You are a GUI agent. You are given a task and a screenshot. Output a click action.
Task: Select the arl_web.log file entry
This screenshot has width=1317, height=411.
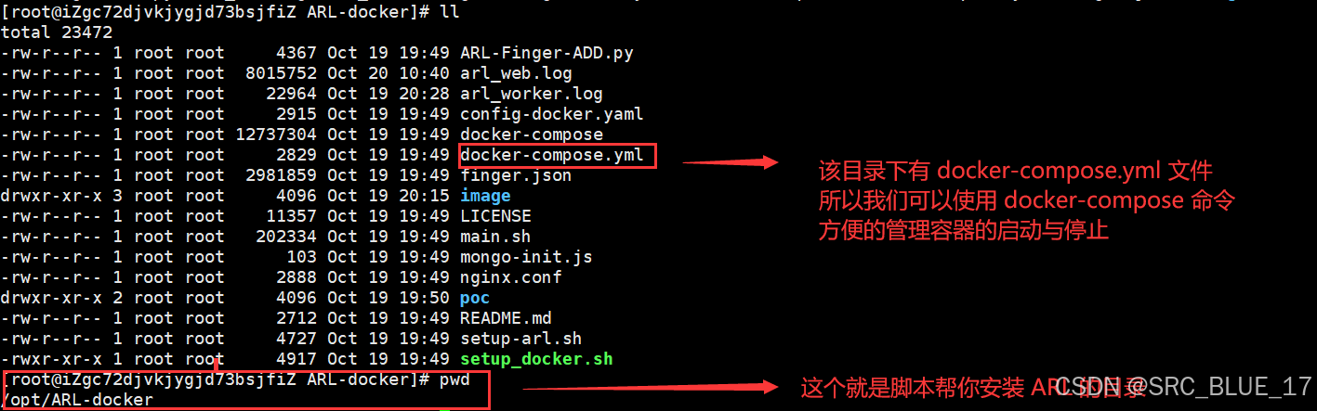coord(516,73)
